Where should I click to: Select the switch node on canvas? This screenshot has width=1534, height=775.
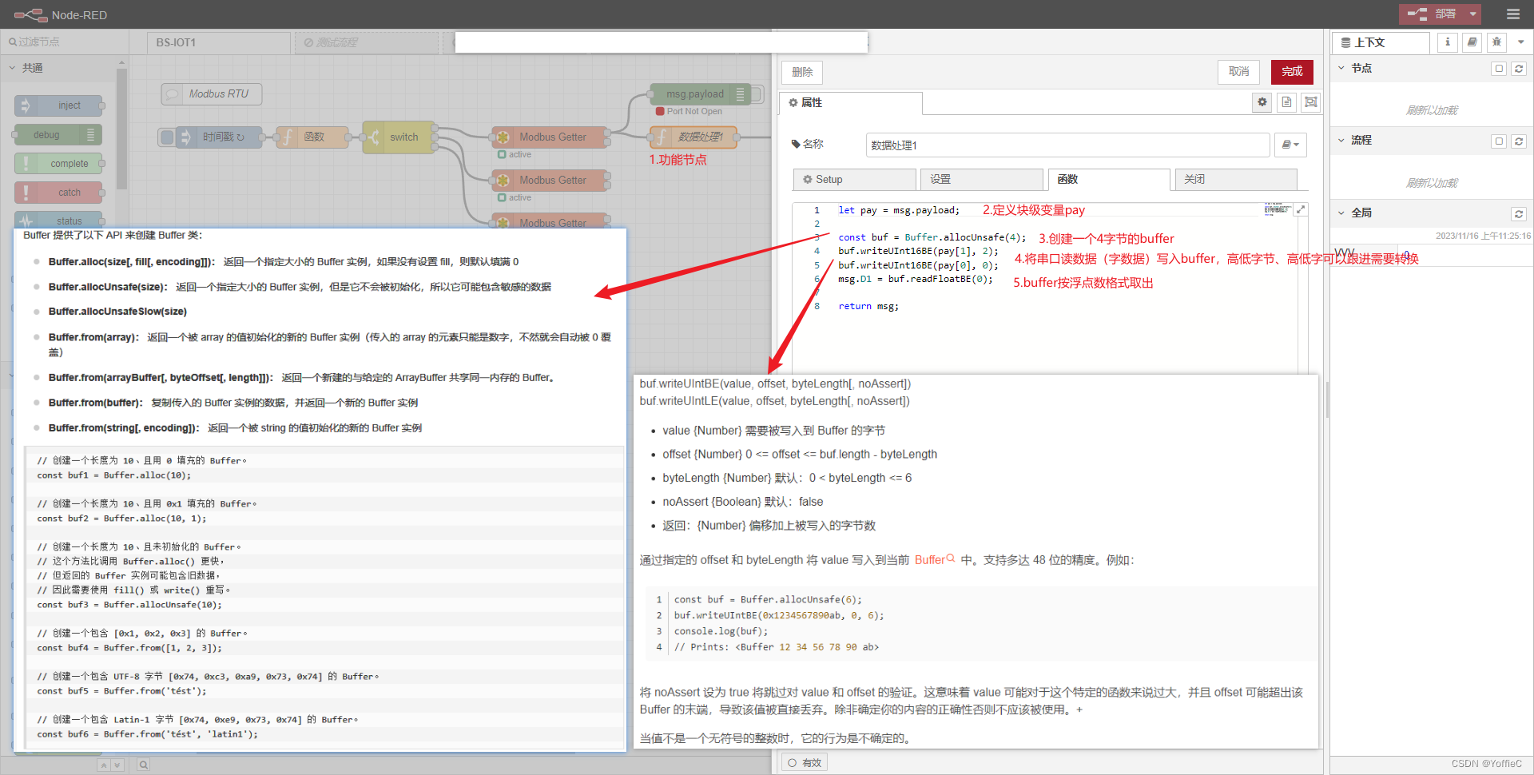tap(399, 137)
